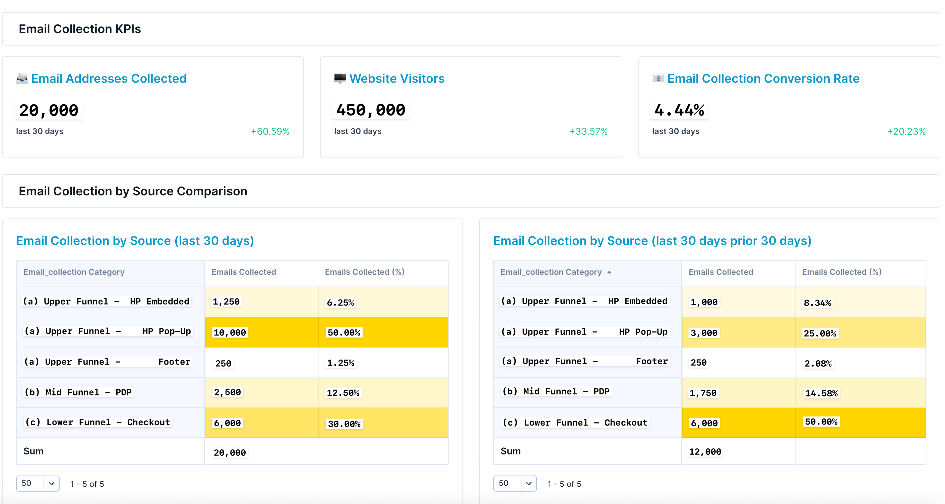Click the sort arrow on Email_collection Category header
The width and height of the screenshot is (945, 504).
609,272
